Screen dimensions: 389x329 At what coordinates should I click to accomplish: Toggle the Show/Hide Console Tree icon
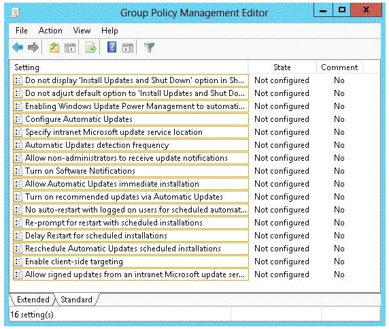click(x=70, y=48)
